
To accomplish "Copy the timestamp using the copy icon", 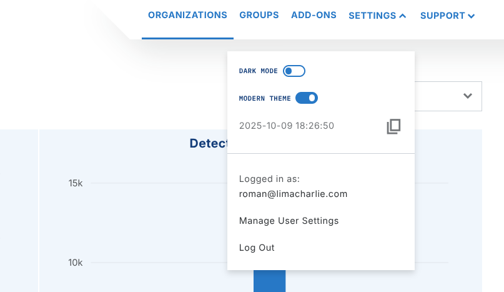I will click(393, 126).
